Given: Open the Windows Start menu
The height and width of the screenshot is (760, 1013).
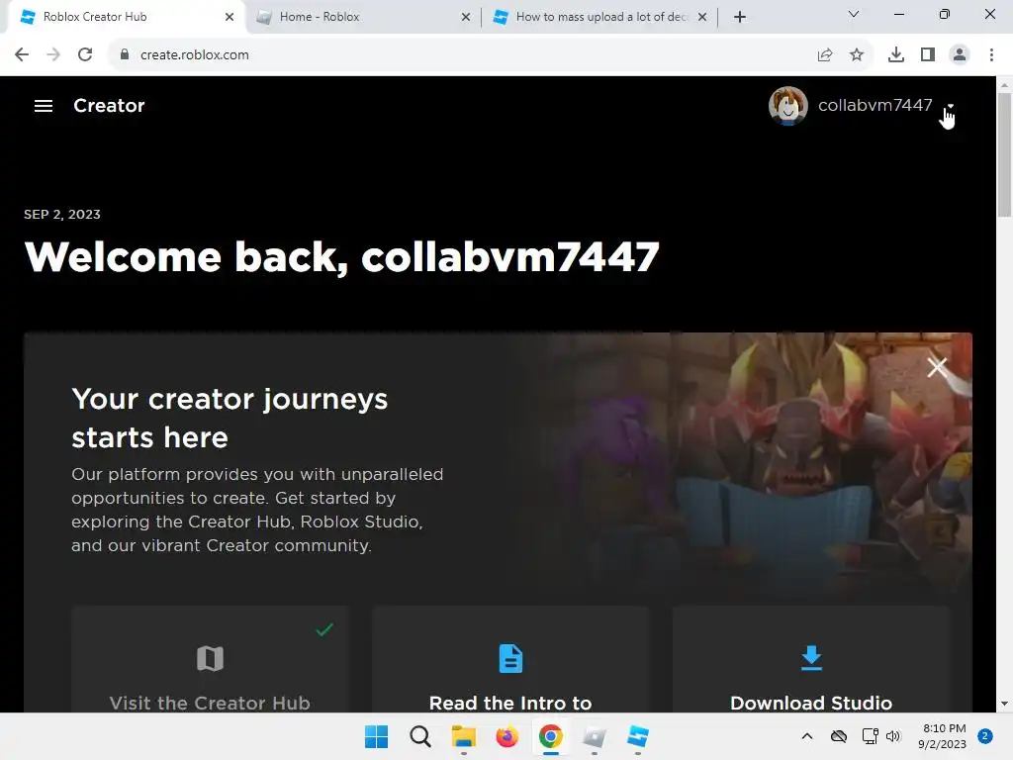Looking at the screenshot, I should pyautogui.click(x=376, y=736).
